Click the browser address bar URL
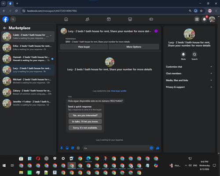The image size is (220, 176). [x=52, y=11]
